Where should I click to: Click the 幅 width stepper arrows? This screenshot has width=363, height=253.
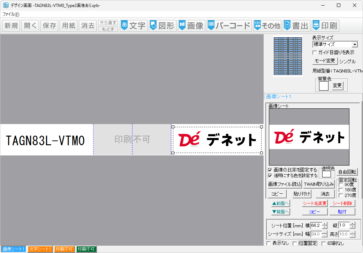tap(325, 234)
